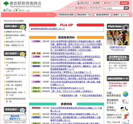Viewport: 133px width, 124px height.
Task: Open Photo News バックナンバー link
Action: click(x=119, y=50)
